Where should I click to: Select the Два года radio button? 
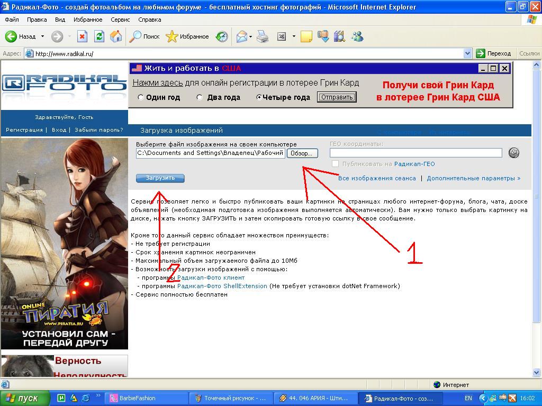click(x=200, y=97)
